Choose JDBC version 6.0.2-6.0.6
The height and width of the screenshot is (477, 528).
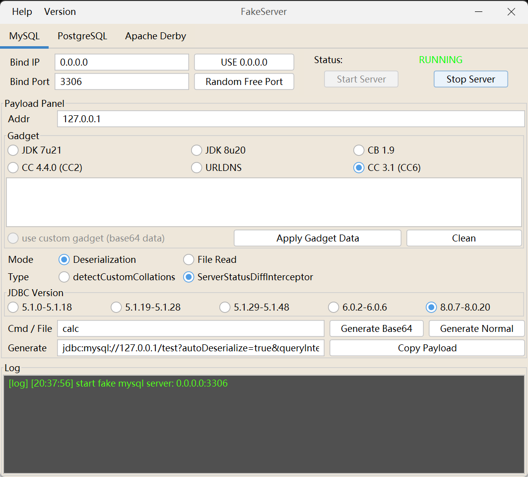[358, 308]
